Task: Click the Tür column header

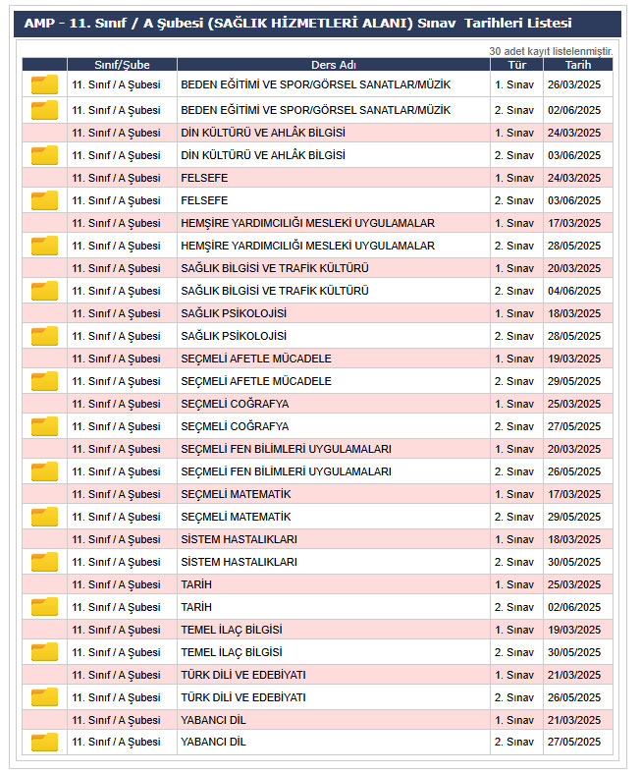Action: click(x=515, y=65)
